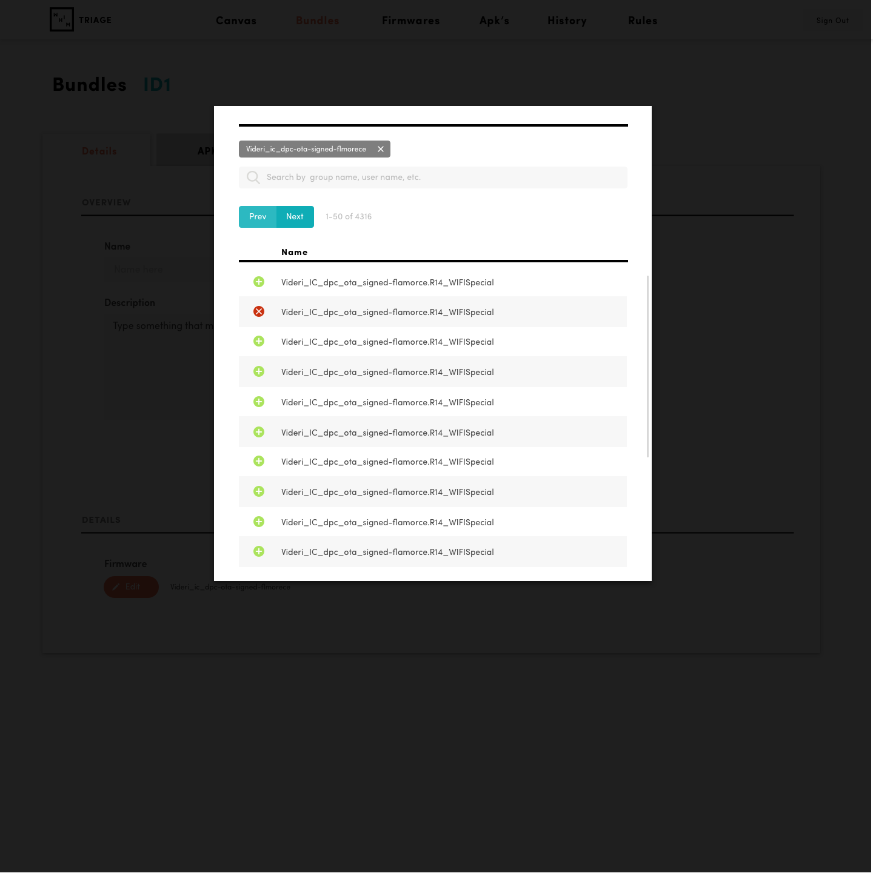Sign out of Triage
The width and height of the screenshot is (873, 876).
(833, 21)
